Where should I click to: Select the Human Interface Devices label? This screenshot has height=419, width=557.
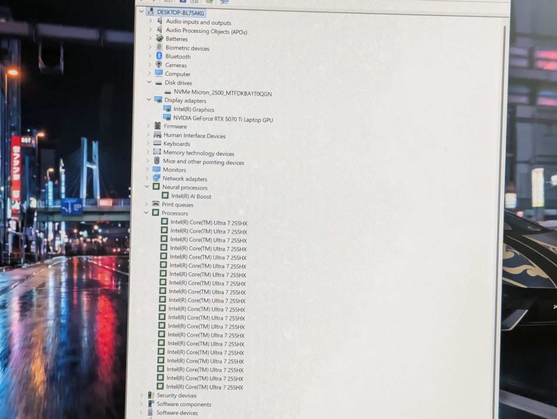point(195,136)
